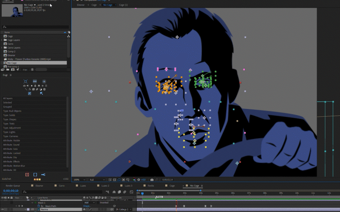This screenshot has width=340, height=212.
Task: Click the blue wrench settings icon in Duik
Action: click(x=43, y=175)
